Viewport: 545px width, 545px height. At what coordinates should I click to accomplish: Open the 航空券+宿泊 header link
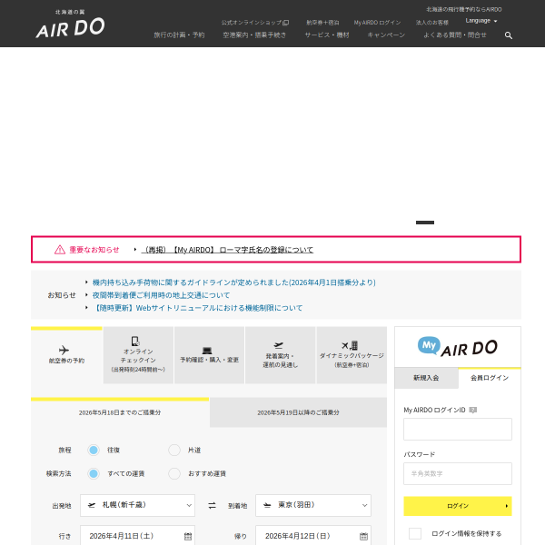tap(322, 23)
